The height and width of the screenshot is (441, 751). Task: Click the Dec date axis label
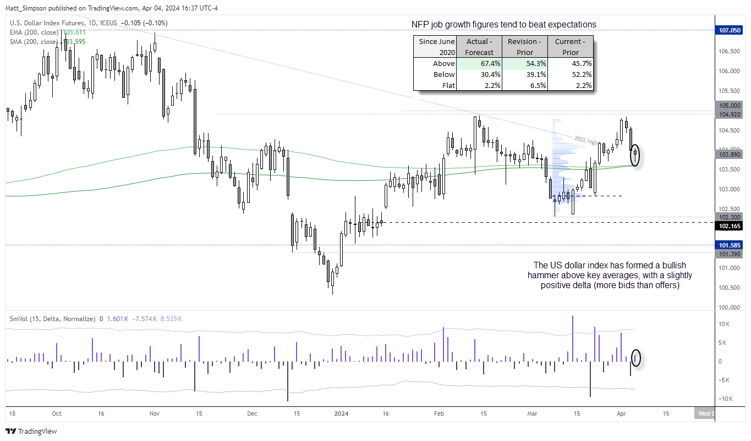coord(252,413)
